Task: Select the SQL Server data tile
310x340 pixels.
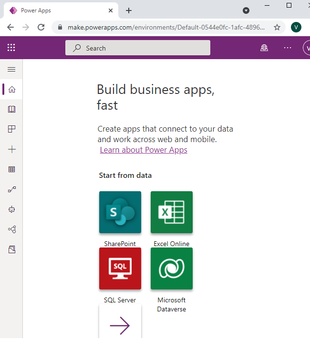Action: 120,268
